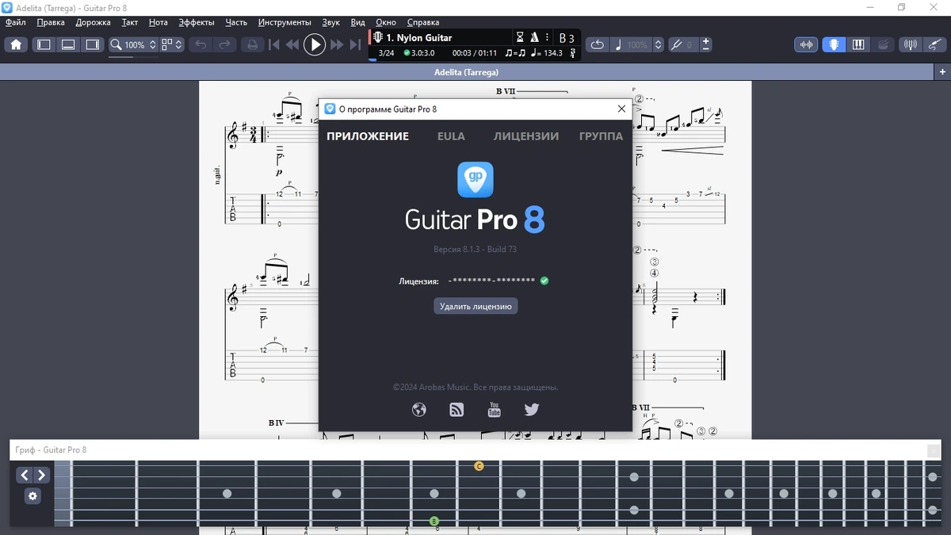Image resolution: width=951 pixels, height=535 pixels.
Task: Switch to the ГРУППА tab
Action: click(601, 136)
